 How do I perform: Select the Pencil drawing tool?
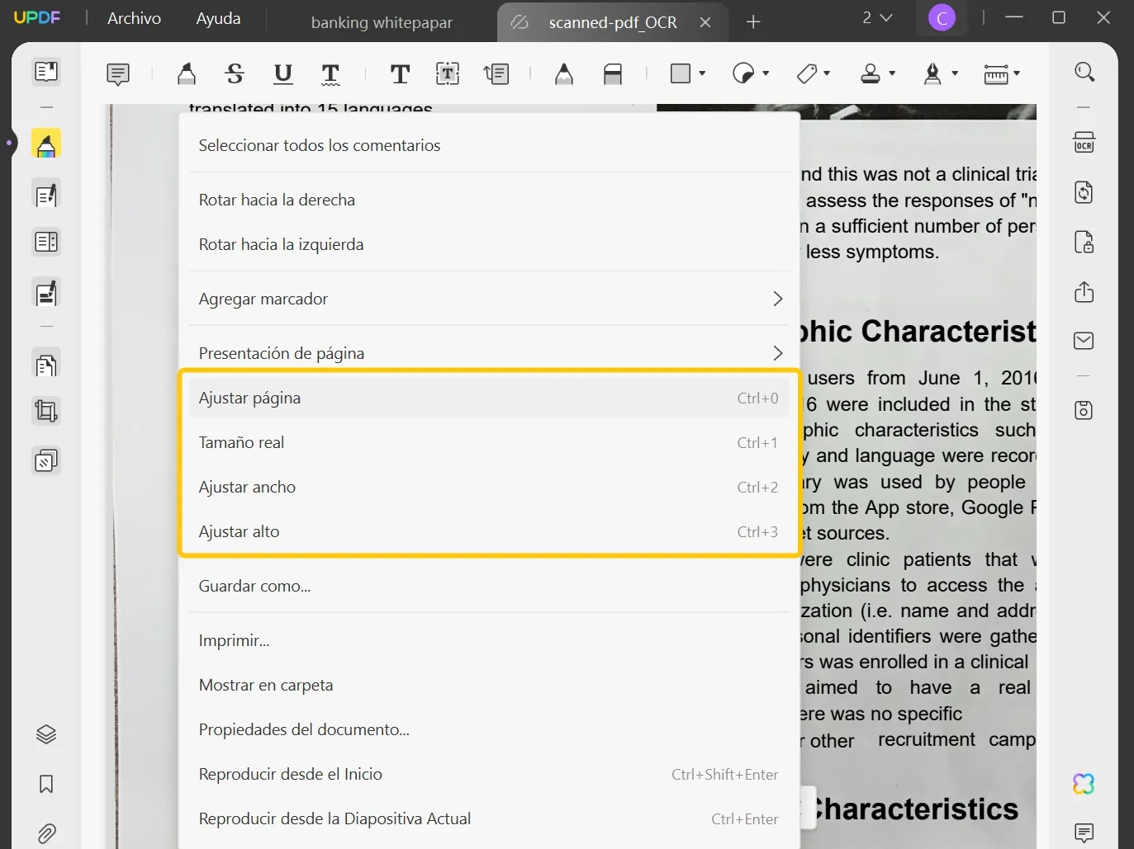coord(564,74)
